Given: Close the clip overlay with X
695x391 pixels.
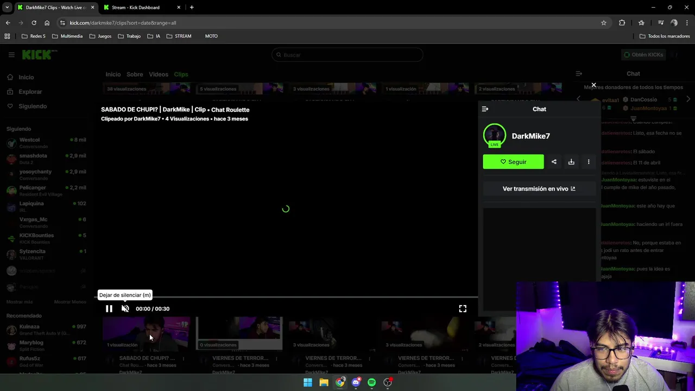Looking at the screenshot, I should (593, 85).
